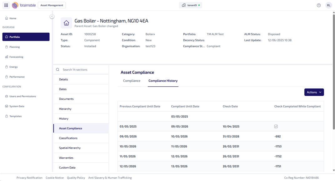The height and width of the screenshot is (181, 335).
Task: Open the tenant9 selector
Action: pyautogui.click(x=190, y=5)
